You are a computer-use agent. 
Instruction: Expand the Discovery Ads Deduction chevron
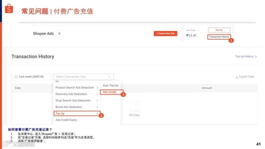point(97,94)
